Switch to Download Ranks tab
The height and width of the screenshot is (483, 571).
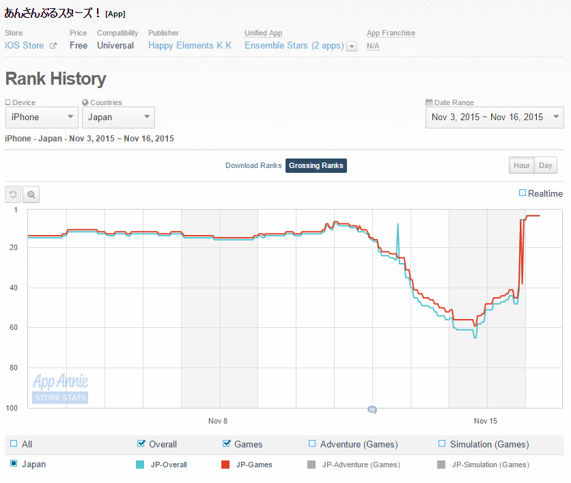coord(253,165)
